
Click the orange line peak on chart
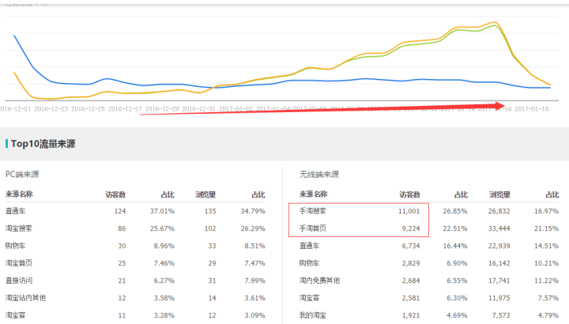[495, 22]
